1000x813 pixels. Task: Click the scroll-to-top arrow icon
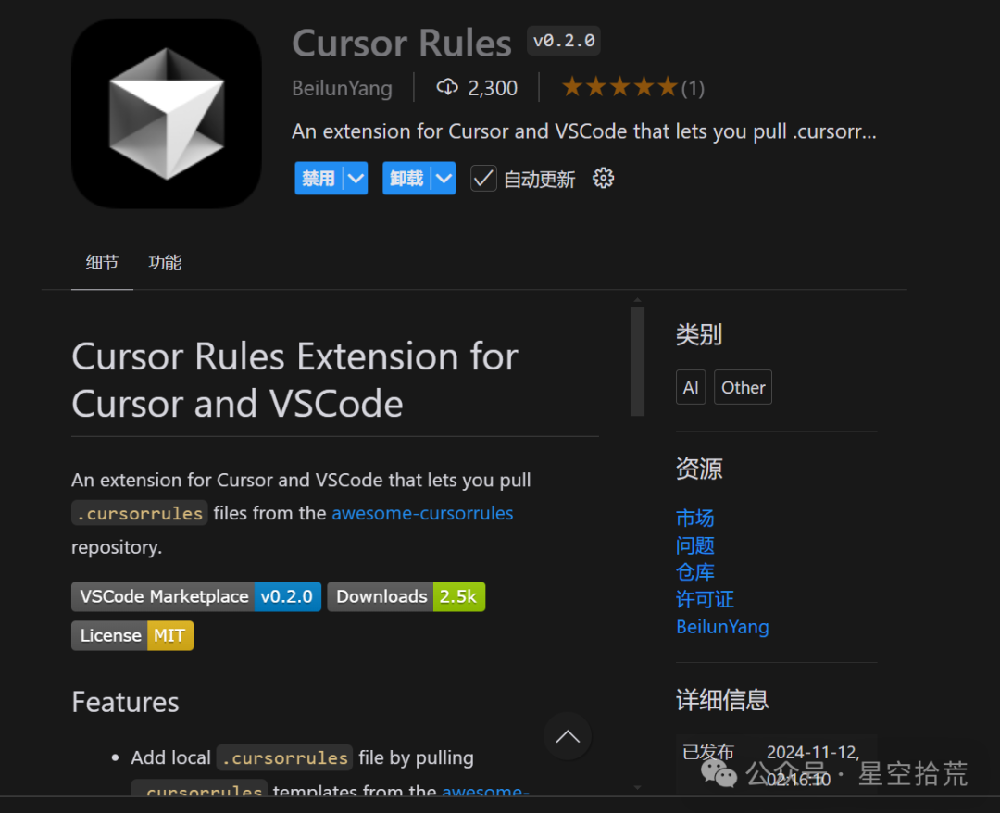point(568,736)
